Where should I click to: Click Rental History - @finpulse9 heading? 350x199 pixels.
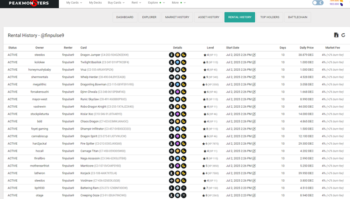pos(36,35)
